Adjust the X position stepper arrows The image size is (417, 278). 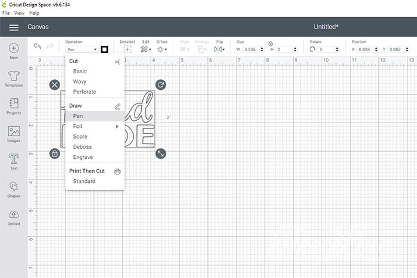point(376,49)
